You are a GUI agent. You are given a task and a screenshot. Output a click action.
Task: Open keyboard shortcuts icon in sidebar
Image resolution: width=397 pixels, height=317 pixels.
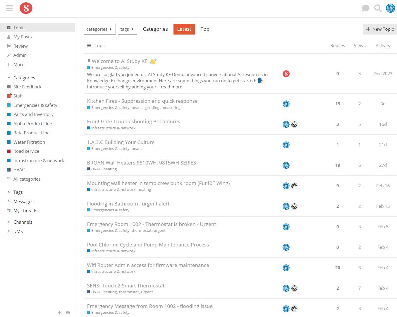pyautogui.click(x=68, y=313)
